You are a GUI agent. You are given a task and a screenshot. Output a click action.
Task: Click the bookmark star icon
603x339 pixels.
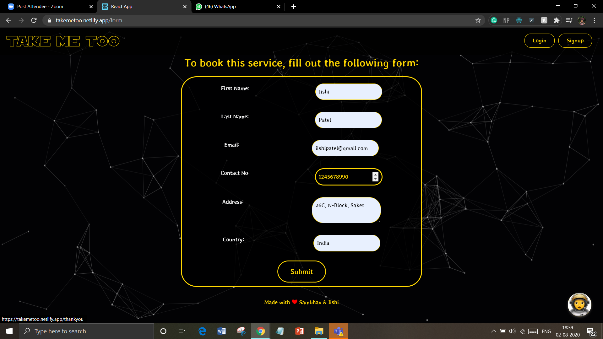(x=478, y=20)
